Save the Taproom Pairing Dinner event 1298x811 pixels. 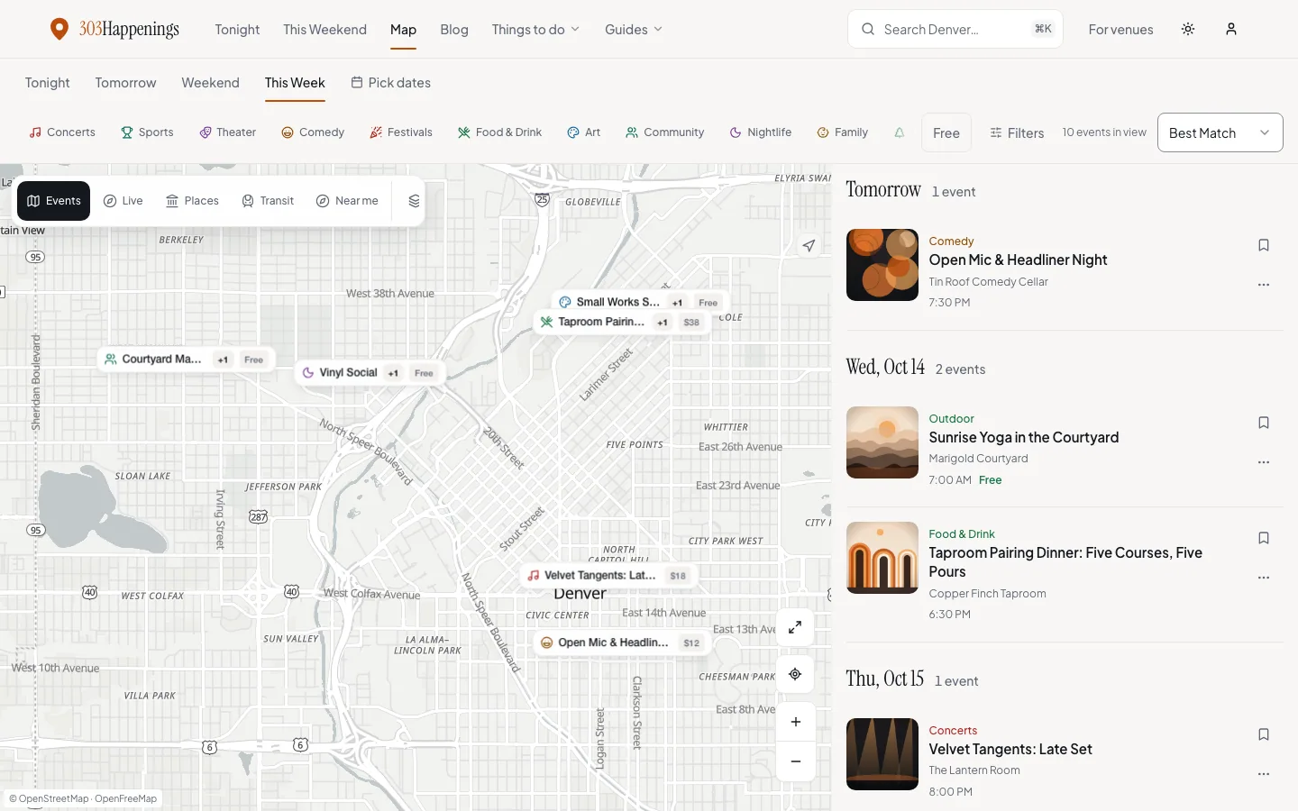pyautogui.click(x=1264, y=538)
